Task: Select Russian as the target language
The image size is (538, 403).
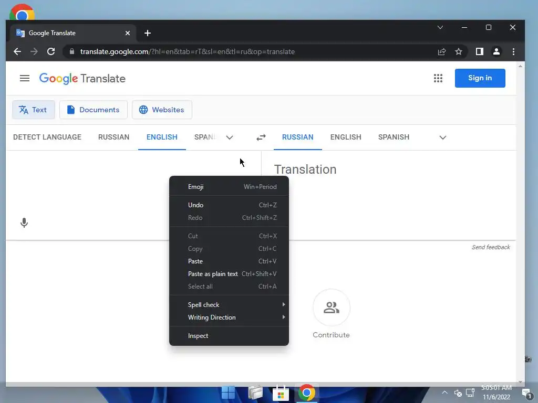Action: (x=297, y=137)
